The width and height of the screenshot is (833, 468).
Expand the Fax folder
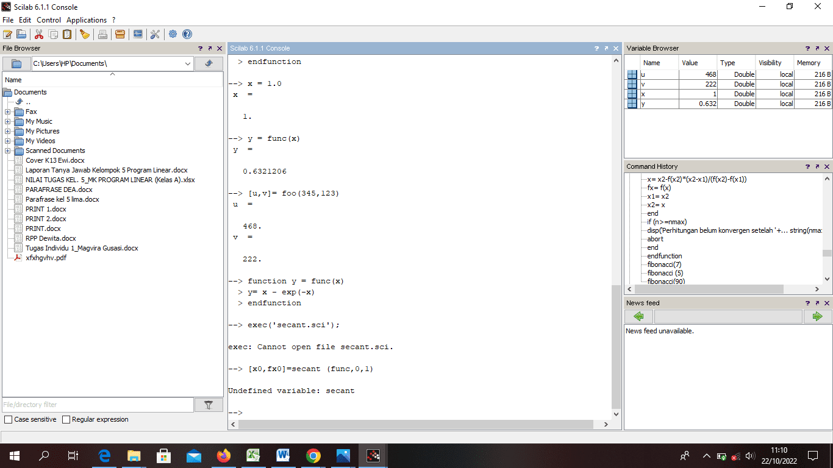(x=7, y=112)
